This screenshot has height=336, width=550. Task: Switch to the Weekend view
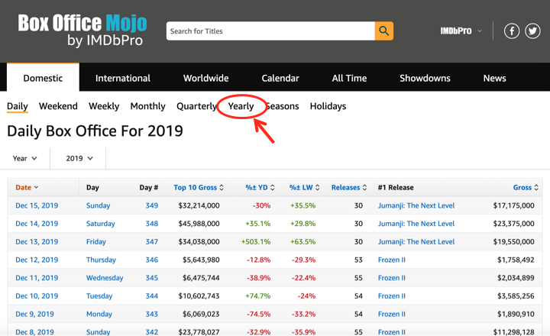click(58, 106)
